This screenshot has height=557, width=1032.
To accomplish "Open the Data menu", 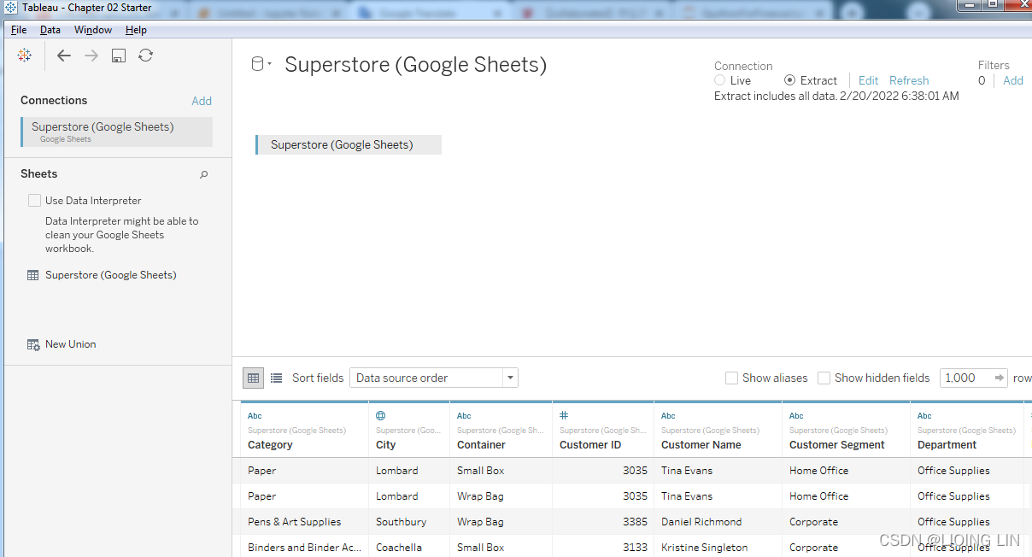I will pos(50,30).
